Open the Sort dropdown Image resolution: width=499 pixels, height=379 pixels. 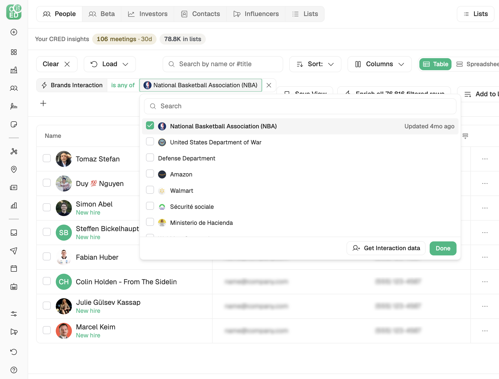pos(315,64)
